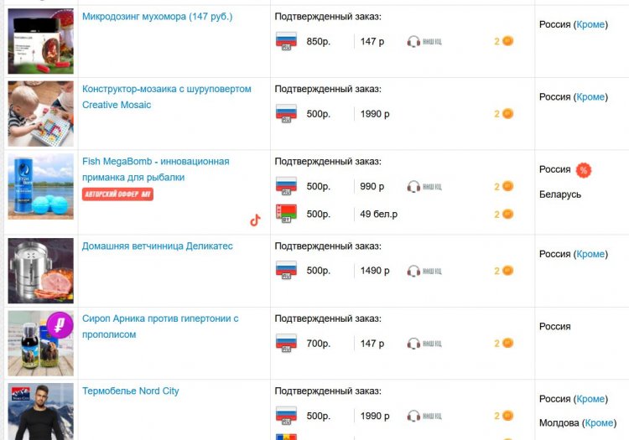629x440 pixels.
Task: Click the Кроме link next to Молдова
Action: click(599, 422)
